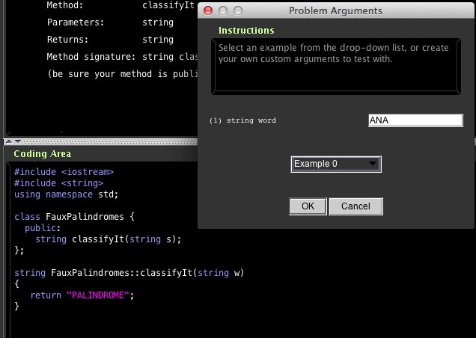Viewport: 476px width, 338px height.
Task: Click the down arrow on the split divider
Action: 17,141
